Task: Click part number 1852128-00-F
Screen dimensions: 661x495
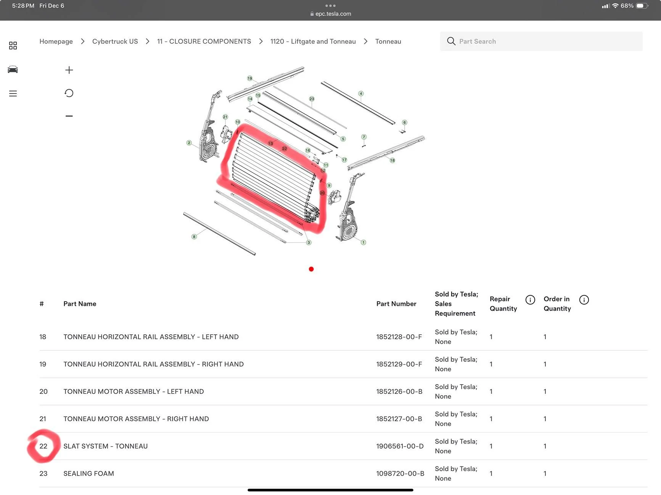Action: click(399, 337)
